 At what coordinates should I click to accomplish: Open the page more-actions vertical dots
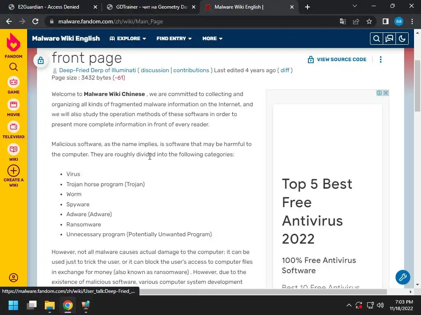click(x=380, y=59)
